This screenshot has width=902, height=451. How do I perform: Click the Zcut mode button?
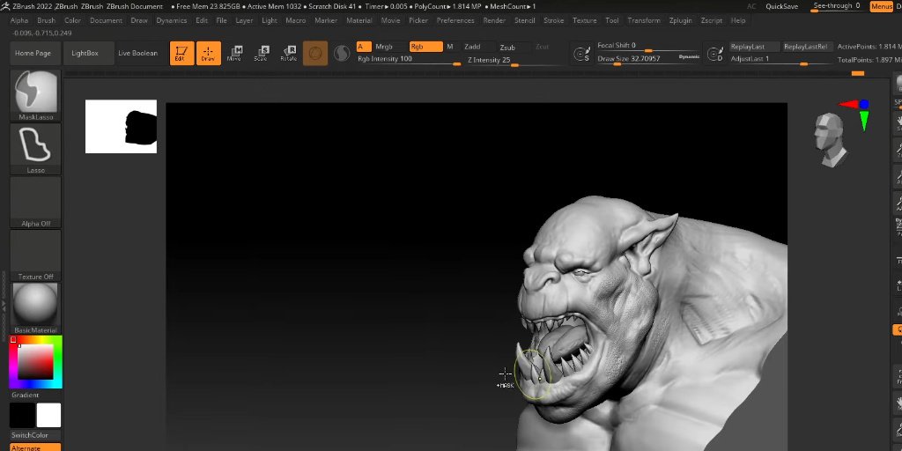[x=542, y=47]
